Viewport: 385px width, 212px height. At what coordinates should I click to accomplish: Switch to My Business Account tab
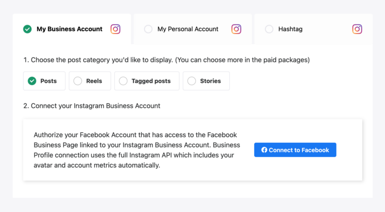pos(69,29)
